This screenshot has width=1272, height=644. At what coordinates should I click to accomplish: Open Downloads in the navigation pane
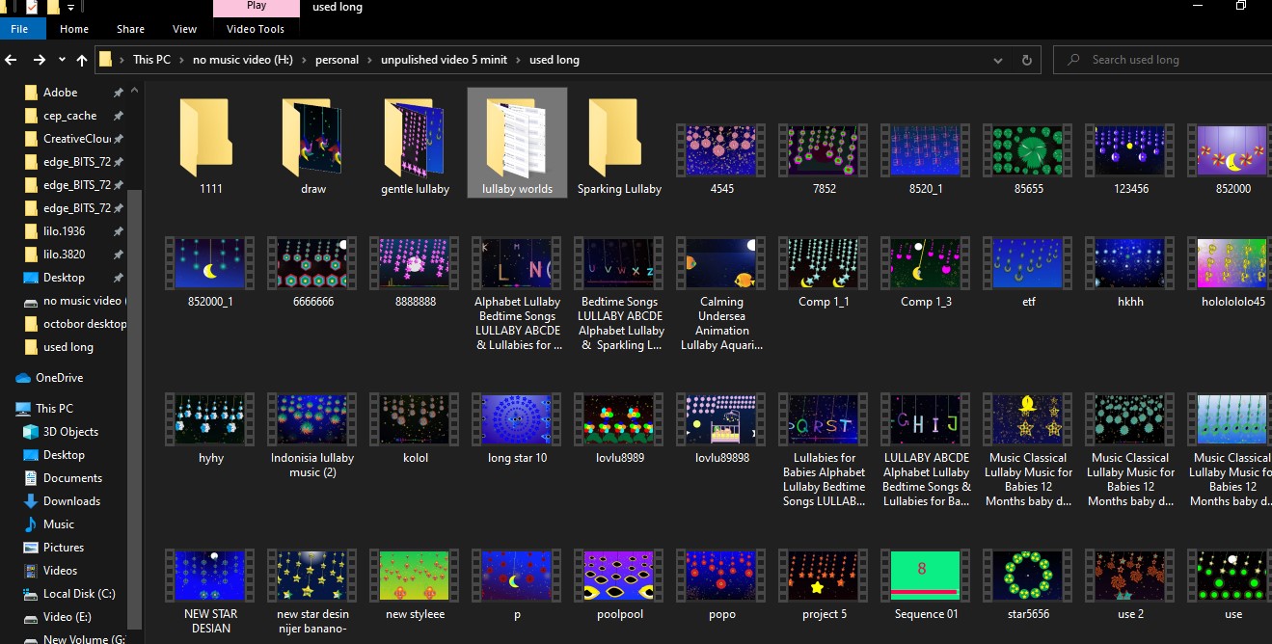click(71, 501)
